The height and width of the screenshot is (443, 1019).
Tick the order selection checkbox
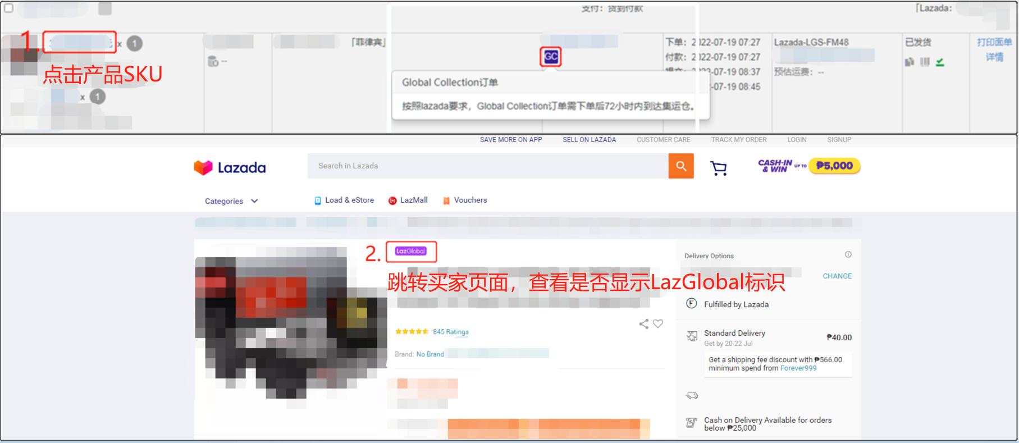pos(8,8)
